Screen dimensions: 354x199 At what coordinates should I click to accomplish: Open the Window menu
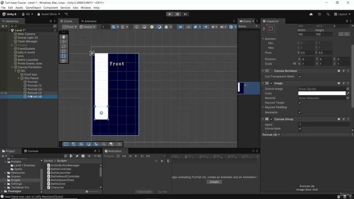(86, 8)
